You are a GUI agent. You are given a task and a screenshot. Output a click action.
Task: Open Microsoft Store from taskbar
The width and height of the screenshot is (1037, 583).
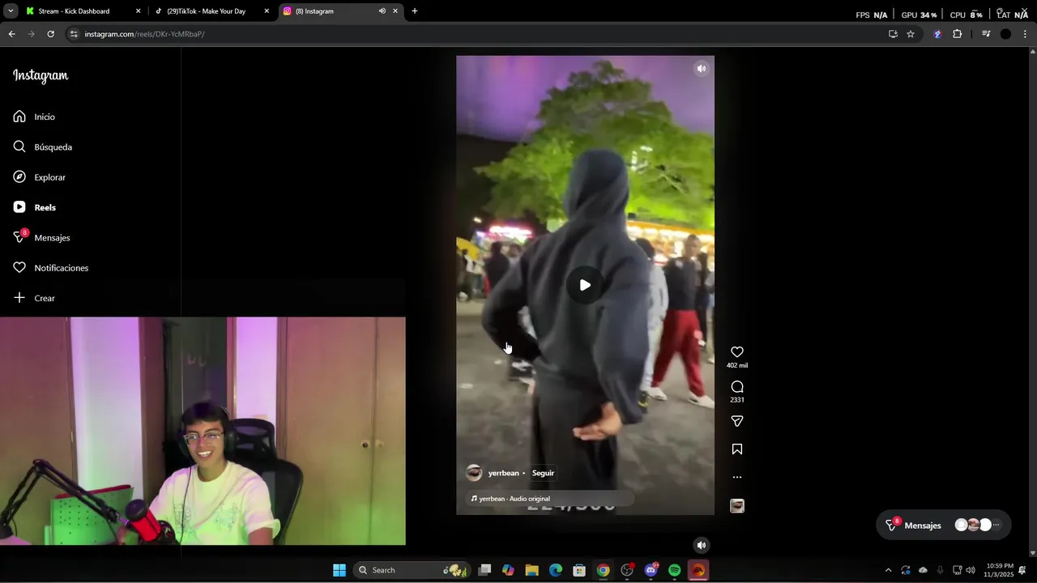[579, 570]
